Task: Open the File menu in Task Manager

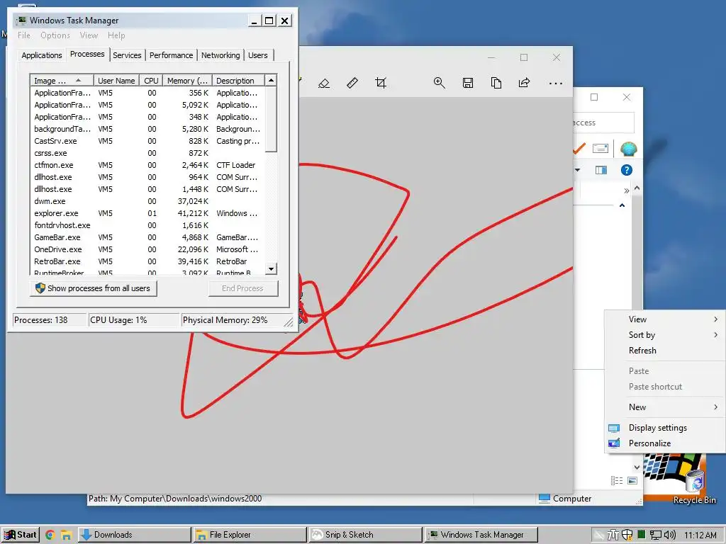Action: pyautogui.click(x=24, y=35)
